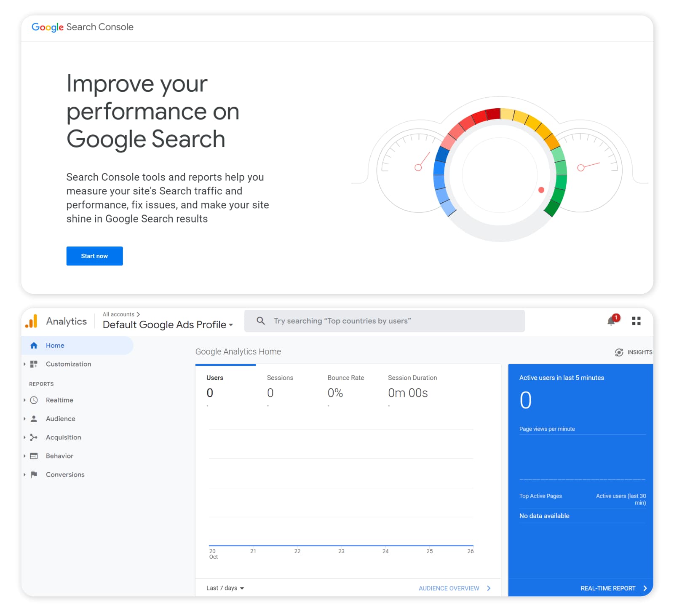The image size is (674, 611).
Task: Click the Analytics search field
Action: pos(384,321)
